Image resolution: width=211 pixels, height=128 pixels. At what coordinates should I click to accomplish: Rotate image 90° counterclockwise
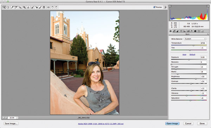click(x=52, y=7)
